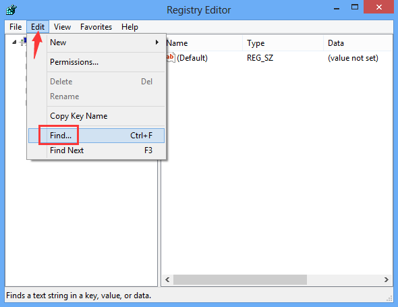This screenshot has height=307, width=398.
Task: Open the Help menu
Action: (x=130, y=27)
